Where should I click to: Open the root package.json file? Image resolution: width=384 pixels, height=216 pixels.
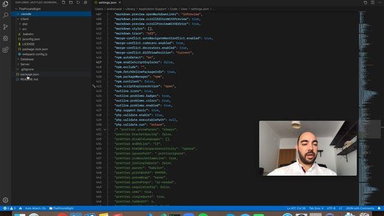tap(29, 74)
